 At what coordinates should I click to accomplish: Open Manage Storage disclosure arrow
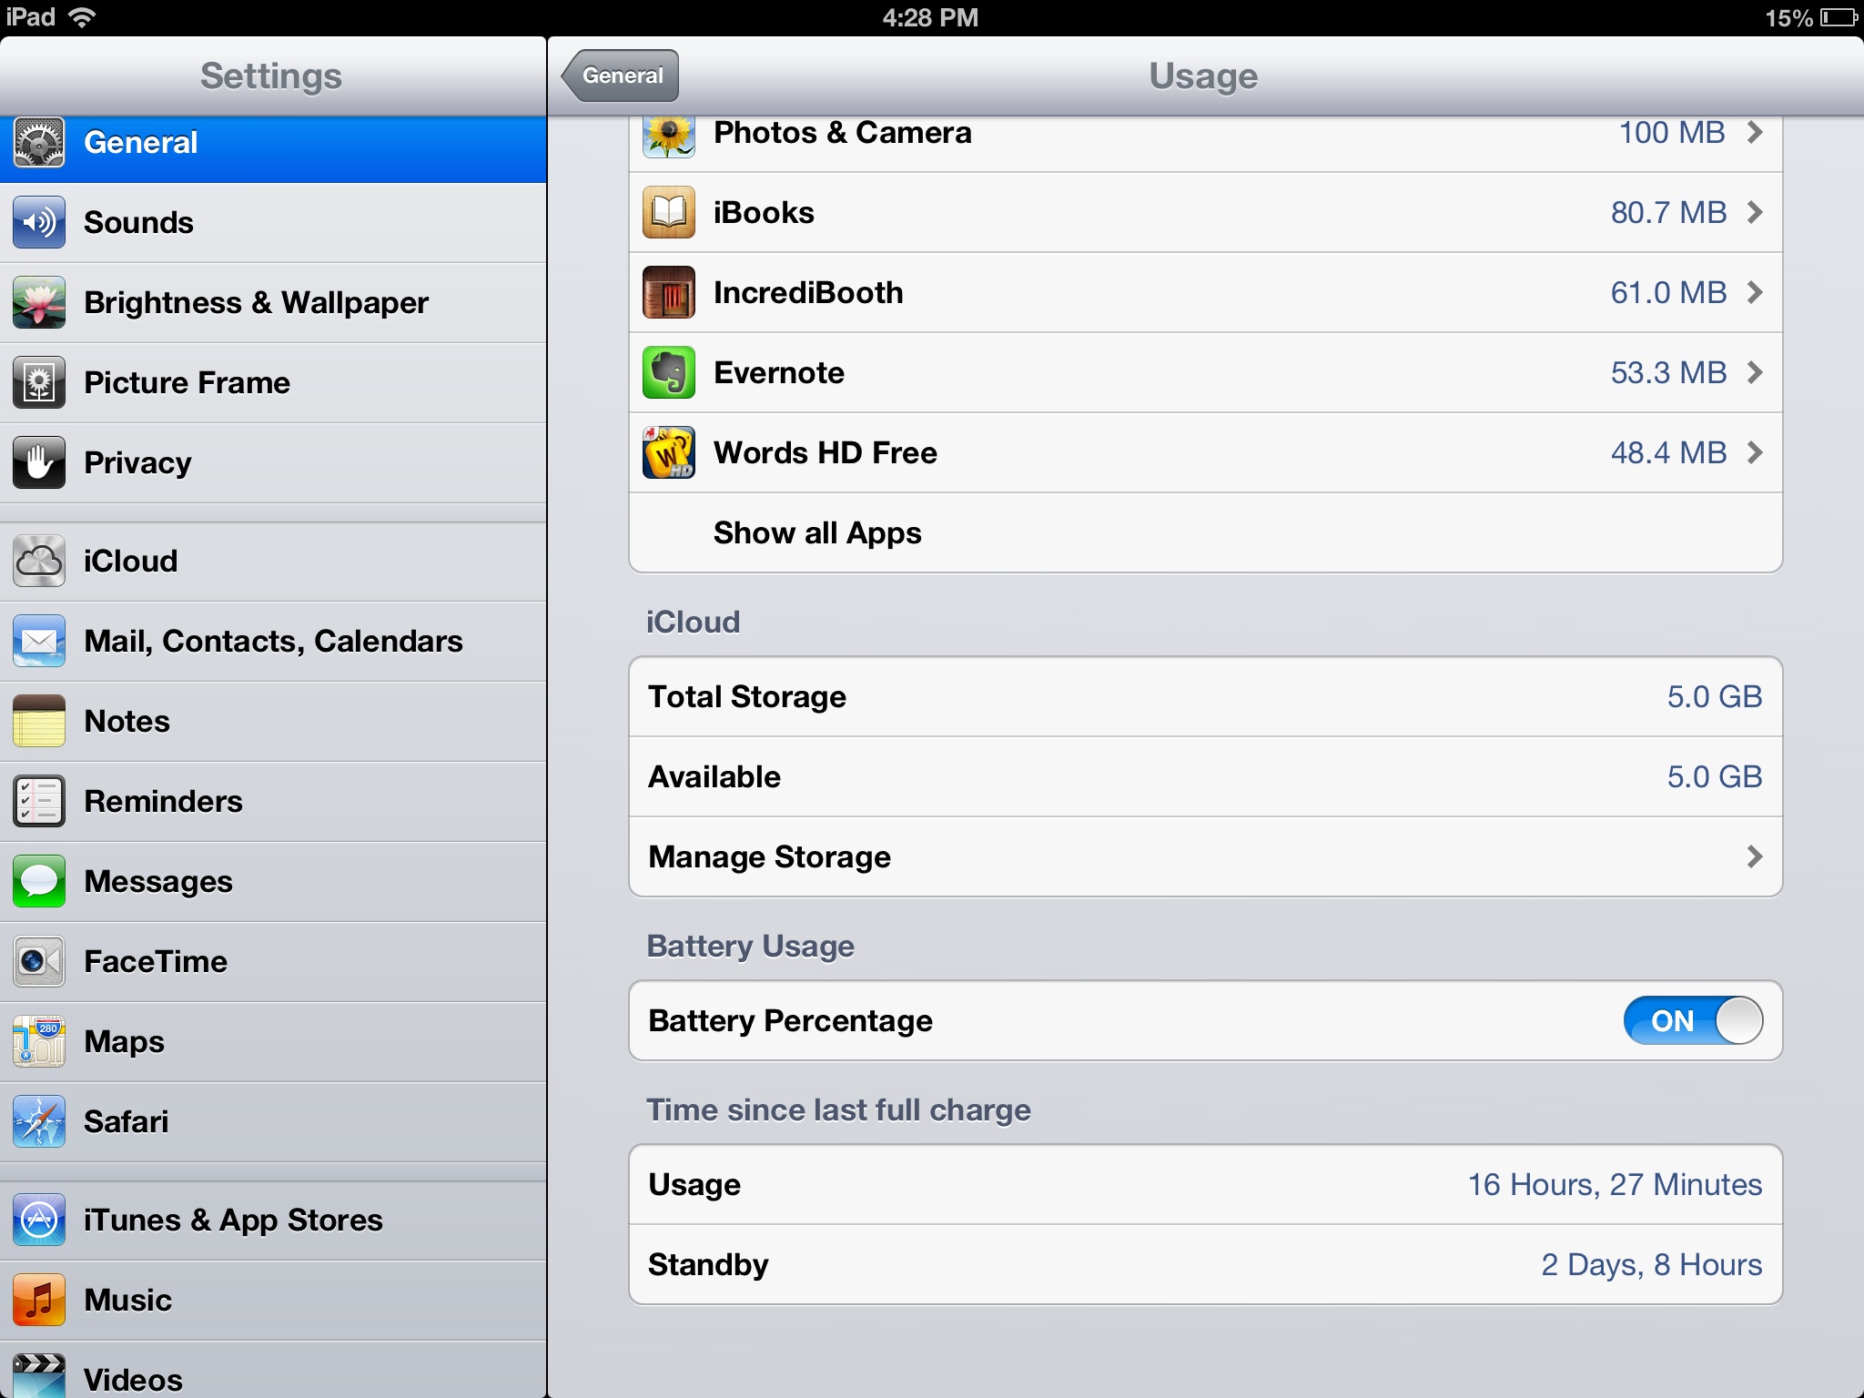coord(1755,856)
